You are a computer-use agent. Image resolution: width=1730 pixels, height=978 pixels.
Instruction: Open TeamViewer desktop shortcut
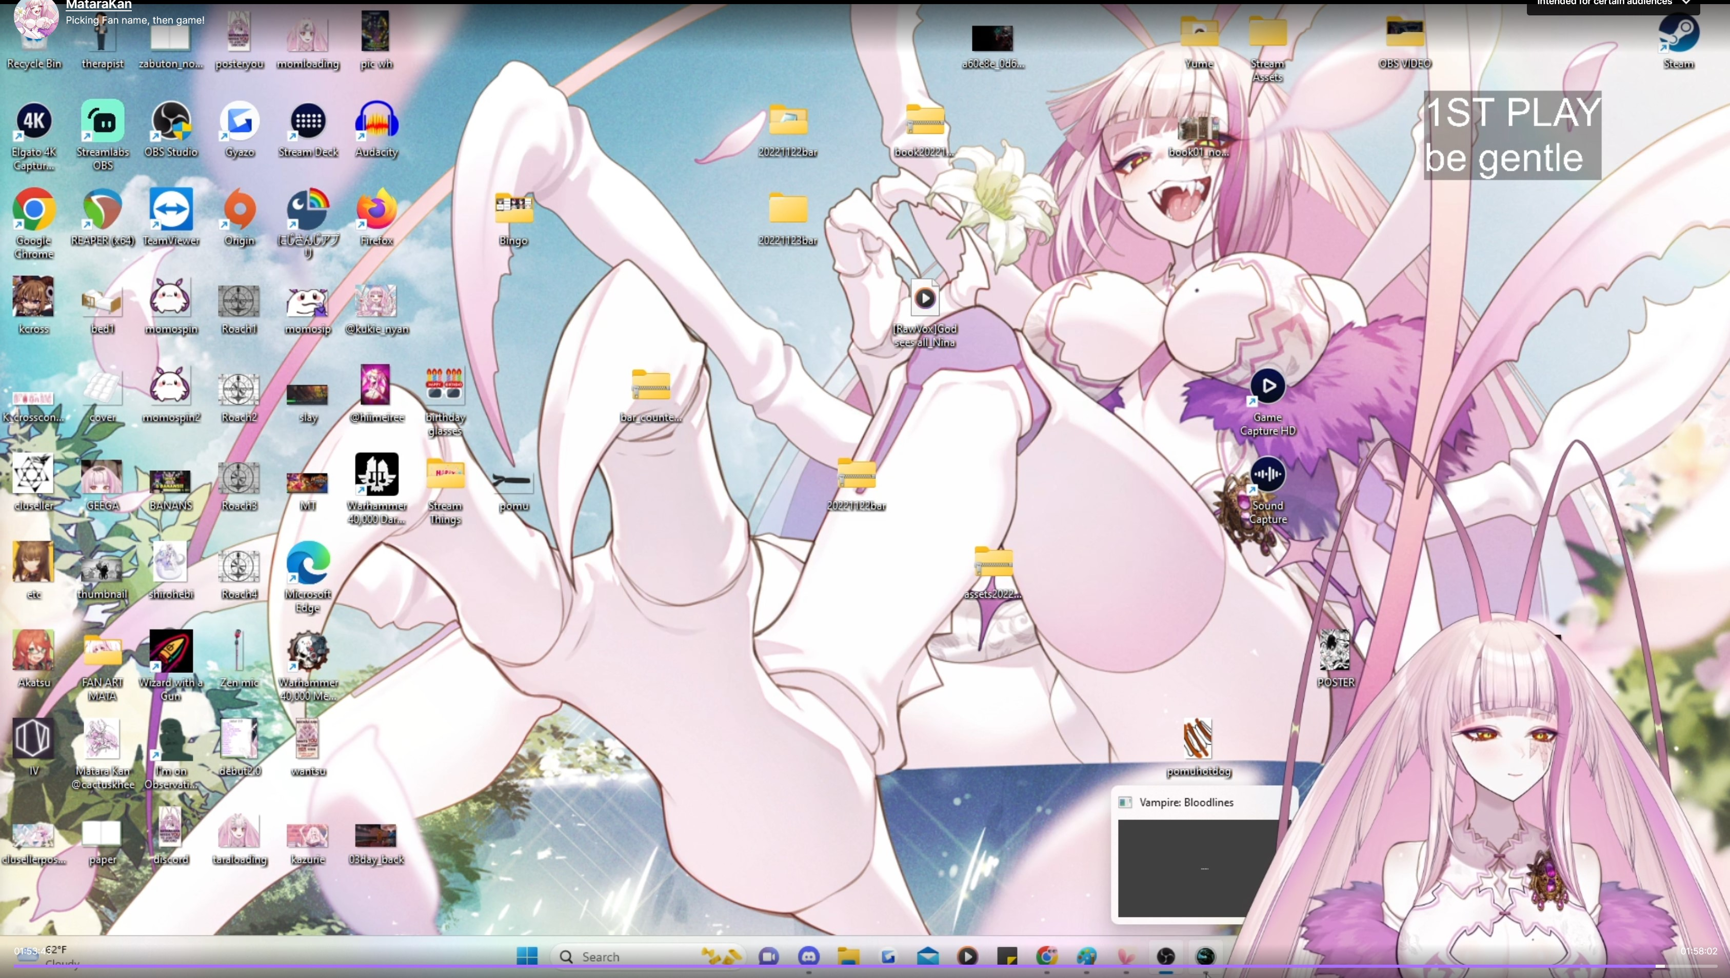click(171, 217)
